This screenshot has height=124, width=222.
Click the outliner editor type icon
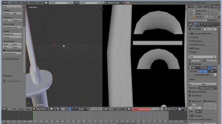click(x=191, y=7)
